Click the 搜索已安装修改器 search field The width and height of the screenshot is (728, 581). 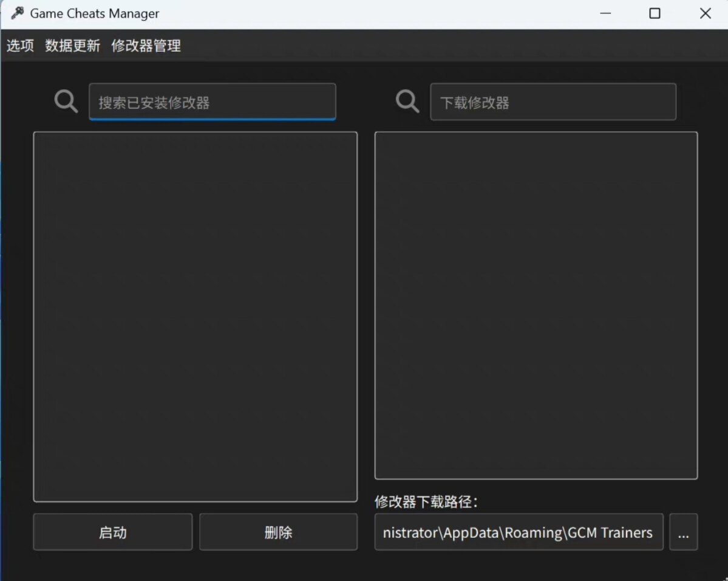pos(212,101)
